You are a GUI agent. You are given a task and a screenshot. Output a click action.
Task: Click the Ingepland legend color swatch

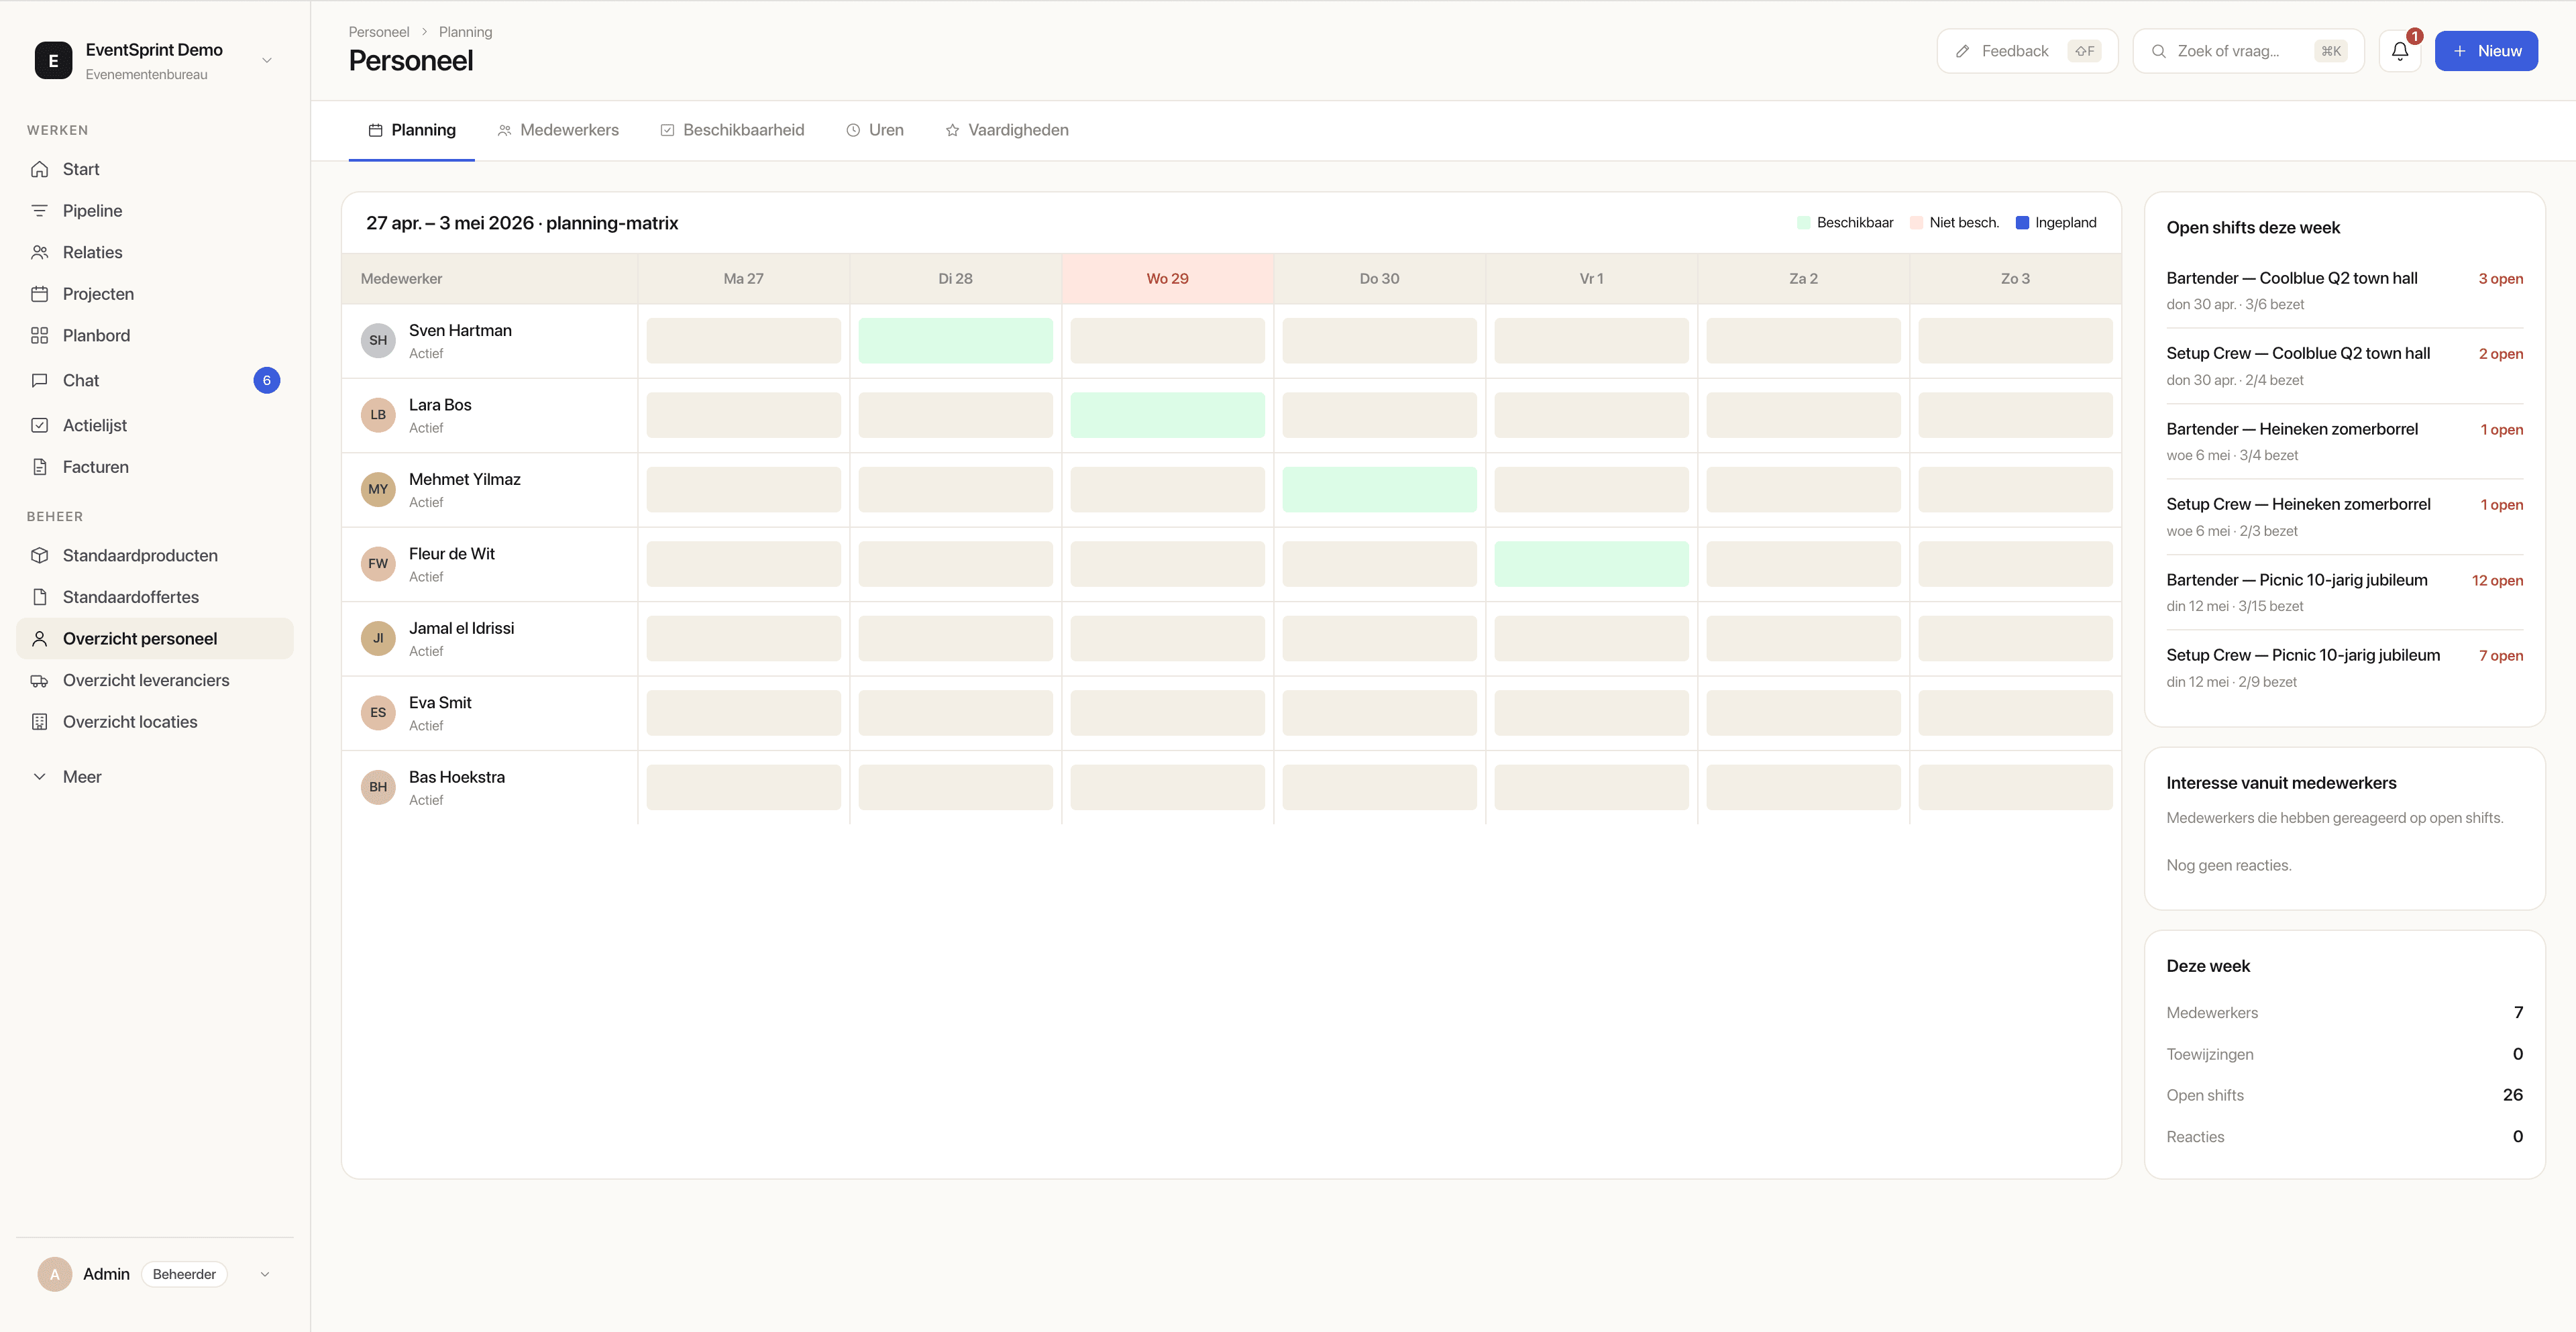(2022, 223)
